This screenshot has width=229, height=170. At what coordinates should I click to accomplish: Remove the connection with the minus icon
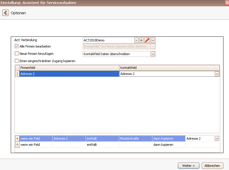153,40
